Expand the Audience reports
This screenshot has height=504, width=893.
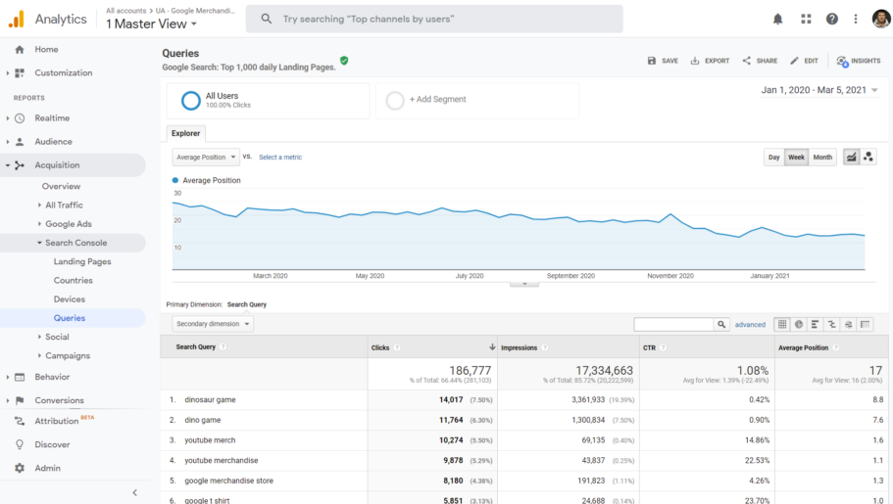click(x=8, y=142)
